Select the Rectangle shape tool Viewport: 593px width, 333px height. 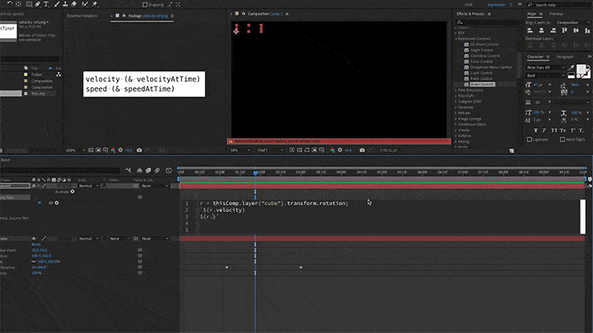[29, 4]
